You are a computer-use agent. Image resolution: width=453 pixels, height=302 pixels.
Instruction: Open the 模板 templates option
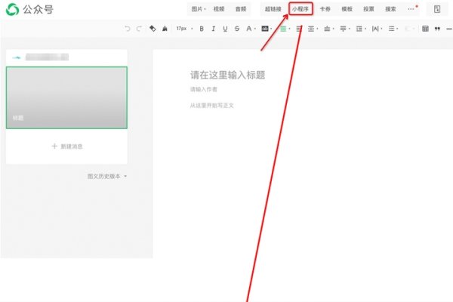pos(347,9)
